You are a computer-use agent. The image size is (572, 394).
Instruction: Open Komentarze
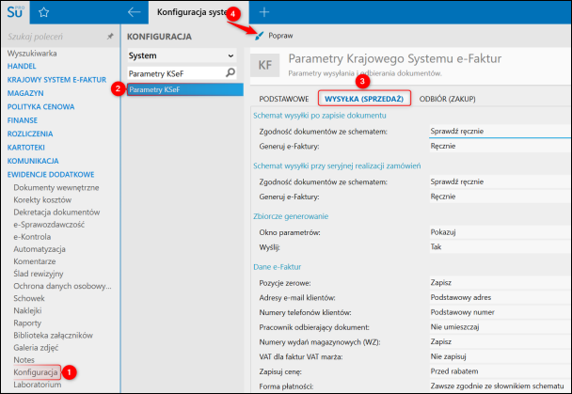click(35, 261)
